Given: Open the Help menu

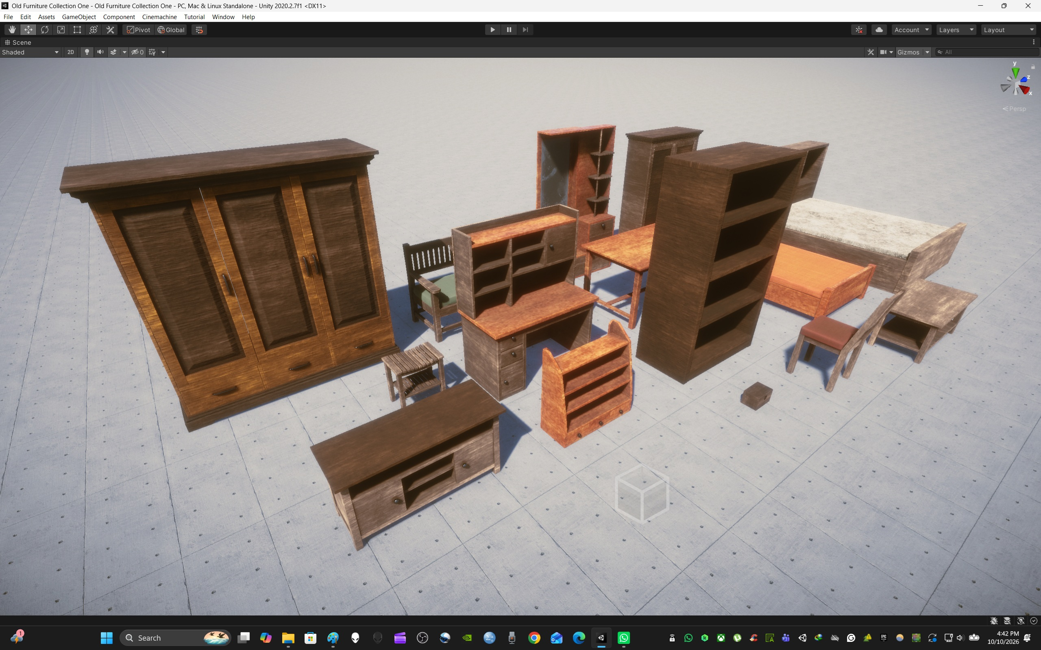Looking at the screenshot, I should [248, 17].
